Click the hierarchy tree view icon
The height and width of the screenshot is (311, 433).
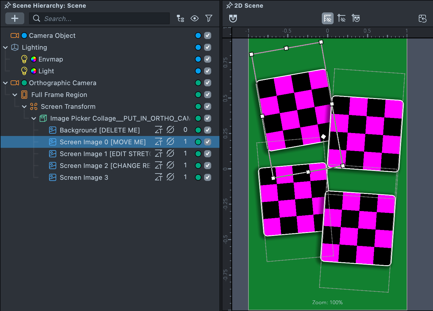pos(180,18)
